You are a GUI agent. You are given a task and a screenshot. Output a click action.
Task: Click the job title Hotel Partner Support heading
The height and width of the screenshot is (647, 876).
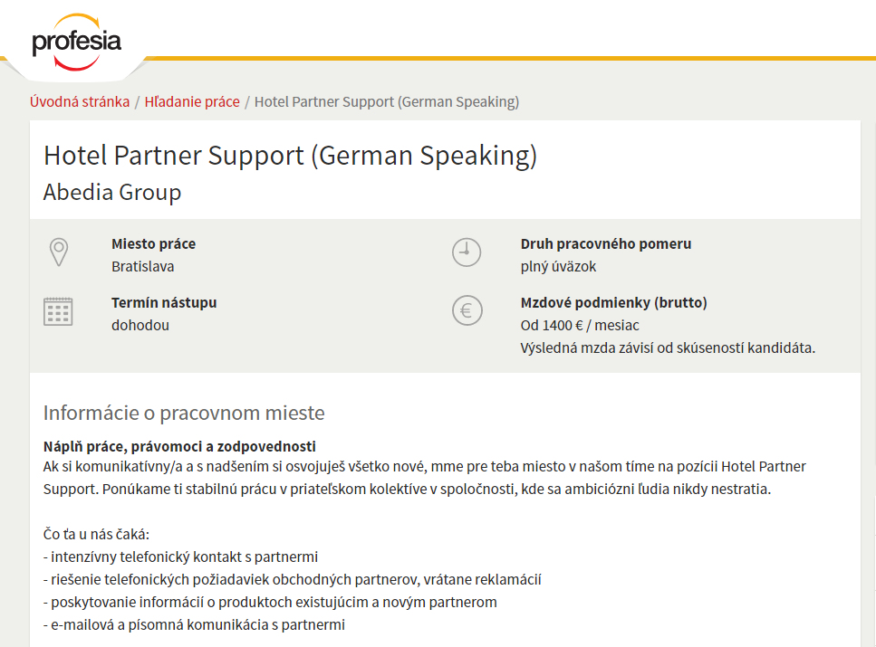[x=291, y=156]
